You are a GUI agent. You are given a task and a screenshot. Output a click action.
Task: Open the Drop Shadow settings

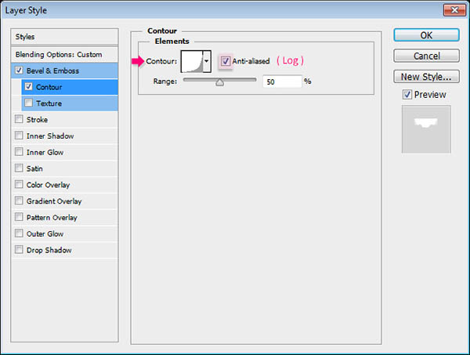[x=64, y=250]
